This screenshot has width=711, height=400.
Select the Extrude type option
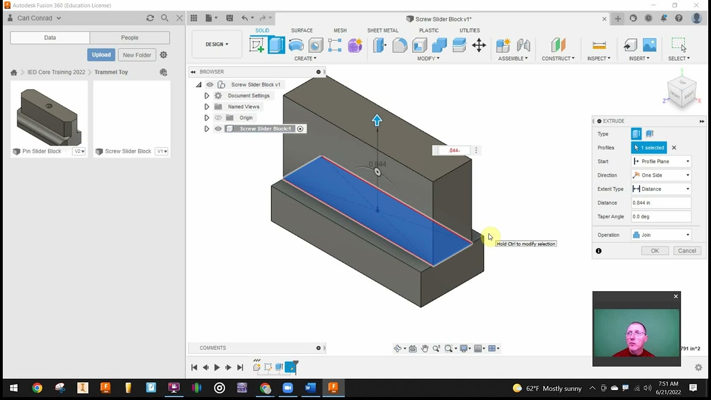[637, 134]
